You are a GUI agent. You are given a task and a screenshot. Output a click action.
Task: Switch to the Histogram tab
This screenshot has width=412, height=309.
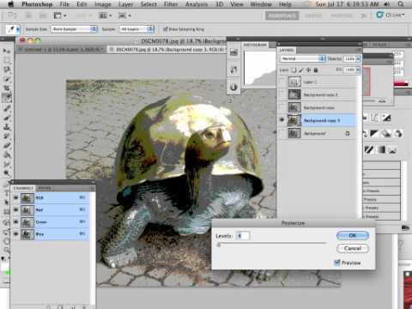click(x=255, y=45)
